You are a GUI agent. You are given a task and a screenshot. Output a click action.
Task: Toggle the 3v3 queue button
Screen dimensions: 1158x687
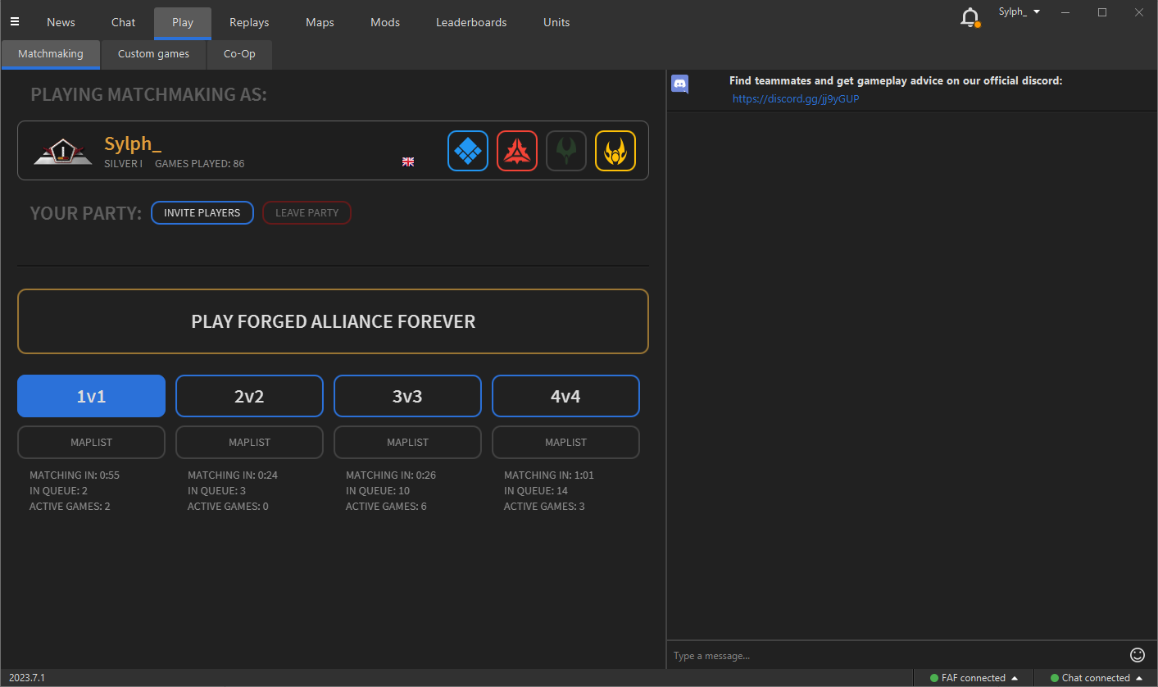click(x=407, y=396)
